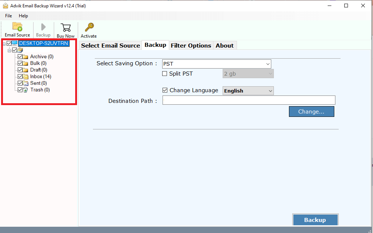The width and height of the screenshot is (373, 233).
Task: Open Buy Now shopping cart icon
Action: [66, 28]
